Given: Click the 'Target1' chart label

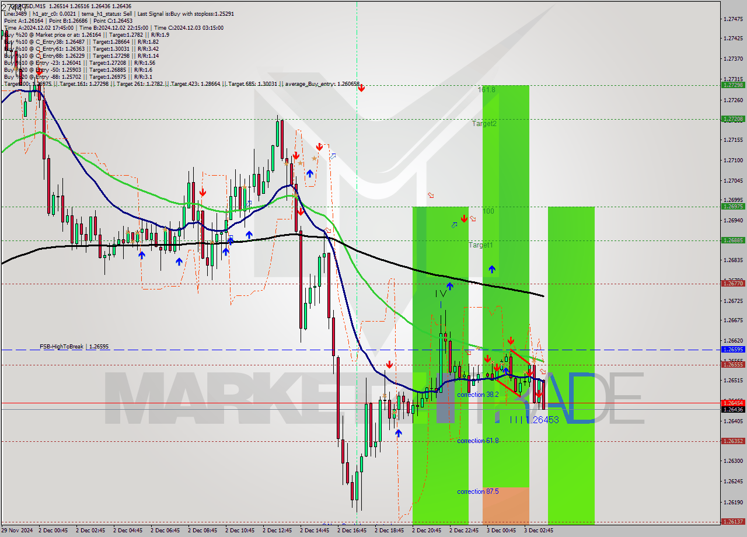Looking at the screenshot, I should point(481,245).
